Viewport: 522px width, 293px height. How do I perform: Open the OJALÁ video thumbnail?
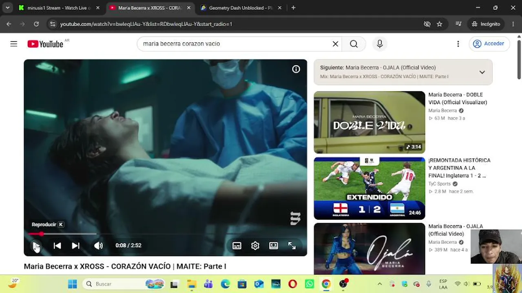click(x=369, y=249)
